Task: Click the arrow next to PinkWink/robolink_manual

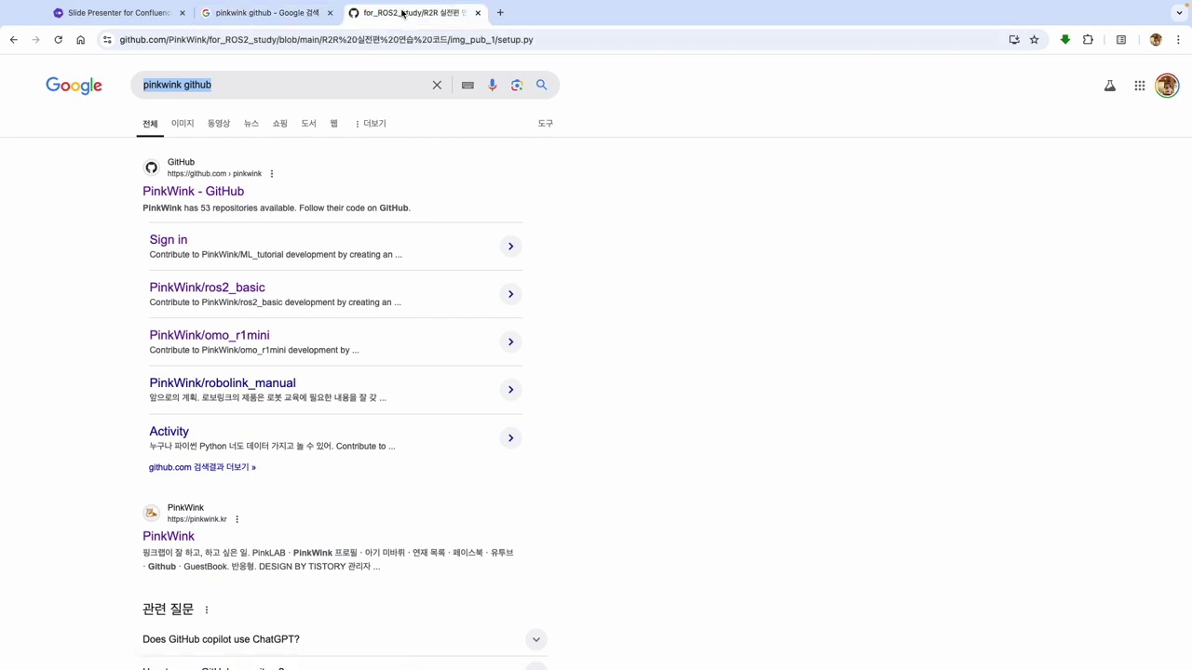Action: pyautogui.click(x=510, y=389)
